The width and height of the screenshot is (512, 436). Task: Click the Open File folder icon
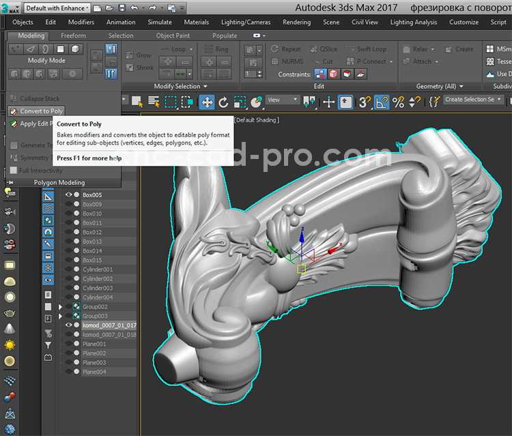click(x=110, y=8)
